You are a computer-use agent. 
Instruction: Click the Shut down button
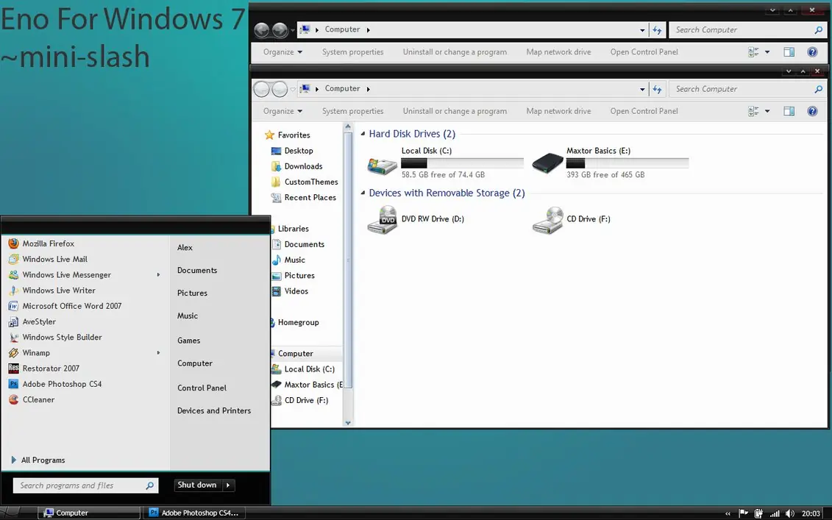point(199,485)
